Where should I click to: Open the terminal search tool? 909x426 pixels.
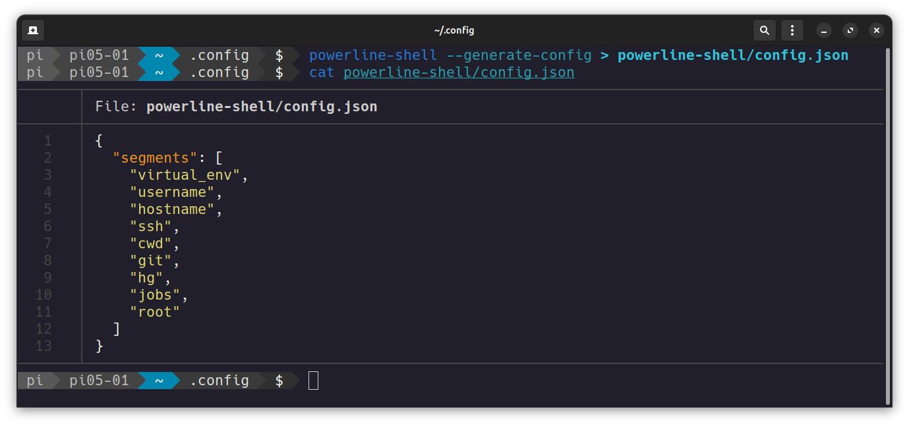click(x=764, y=30)
